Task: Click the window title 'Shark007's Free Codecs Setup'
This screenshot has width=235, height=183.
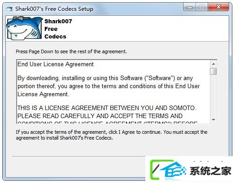Action: tap(54, 9)
